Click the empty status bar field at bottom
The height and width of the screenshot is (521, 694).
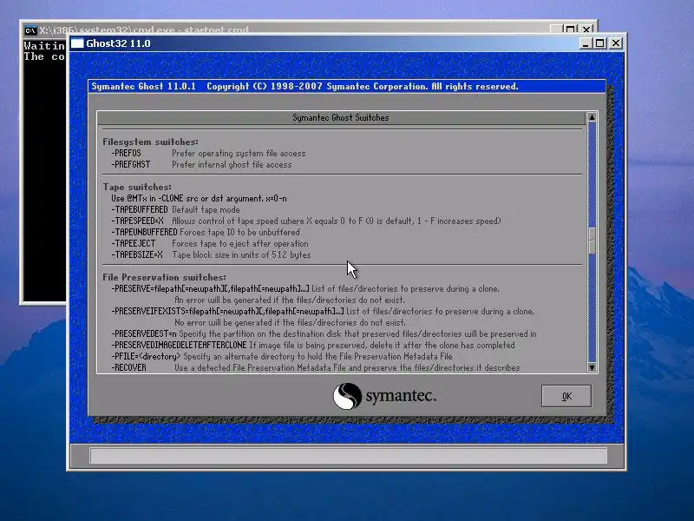tap(349, 455)
